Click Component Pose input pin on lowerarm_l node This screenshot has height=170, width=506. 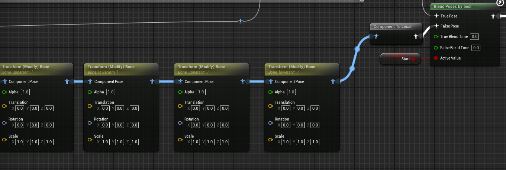point(90,81)
